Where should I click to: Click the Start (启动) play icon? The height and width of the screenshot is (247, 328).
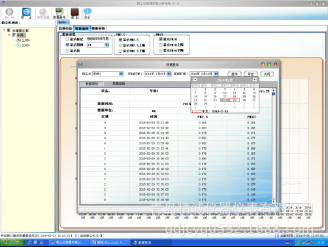point(9,12)
